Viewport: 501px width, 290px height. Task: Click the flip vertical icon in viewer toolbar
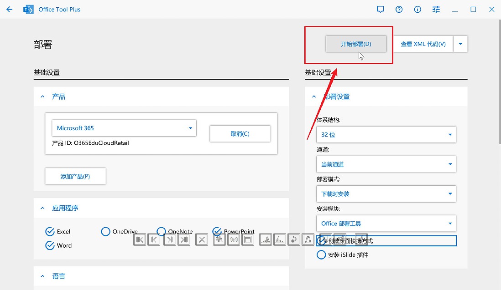pyautogui.click(x=280, y=239)
